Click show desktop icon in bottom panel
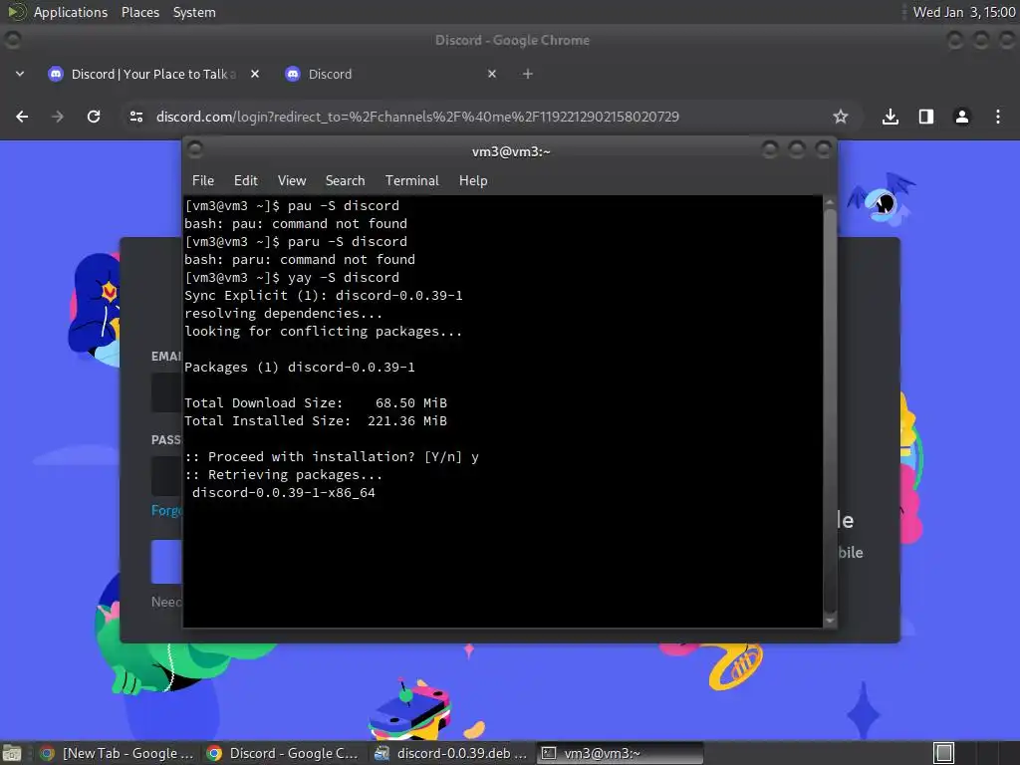The height and width of the screenshot is (765, 1020). click(x=12, y=753)
